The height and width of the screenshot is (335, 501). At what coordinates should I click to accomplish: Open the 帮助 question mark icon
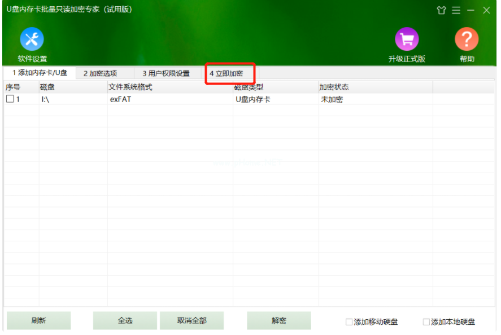pos(467,39)
